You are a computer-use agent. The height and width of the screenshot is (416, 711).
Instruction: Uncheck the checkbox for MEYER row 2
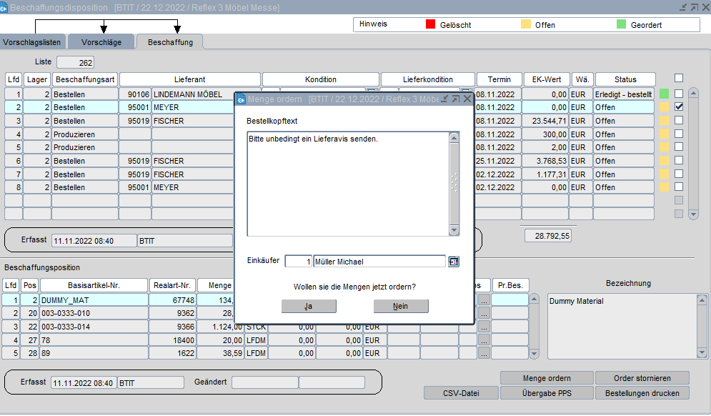(x=679, y=107)
